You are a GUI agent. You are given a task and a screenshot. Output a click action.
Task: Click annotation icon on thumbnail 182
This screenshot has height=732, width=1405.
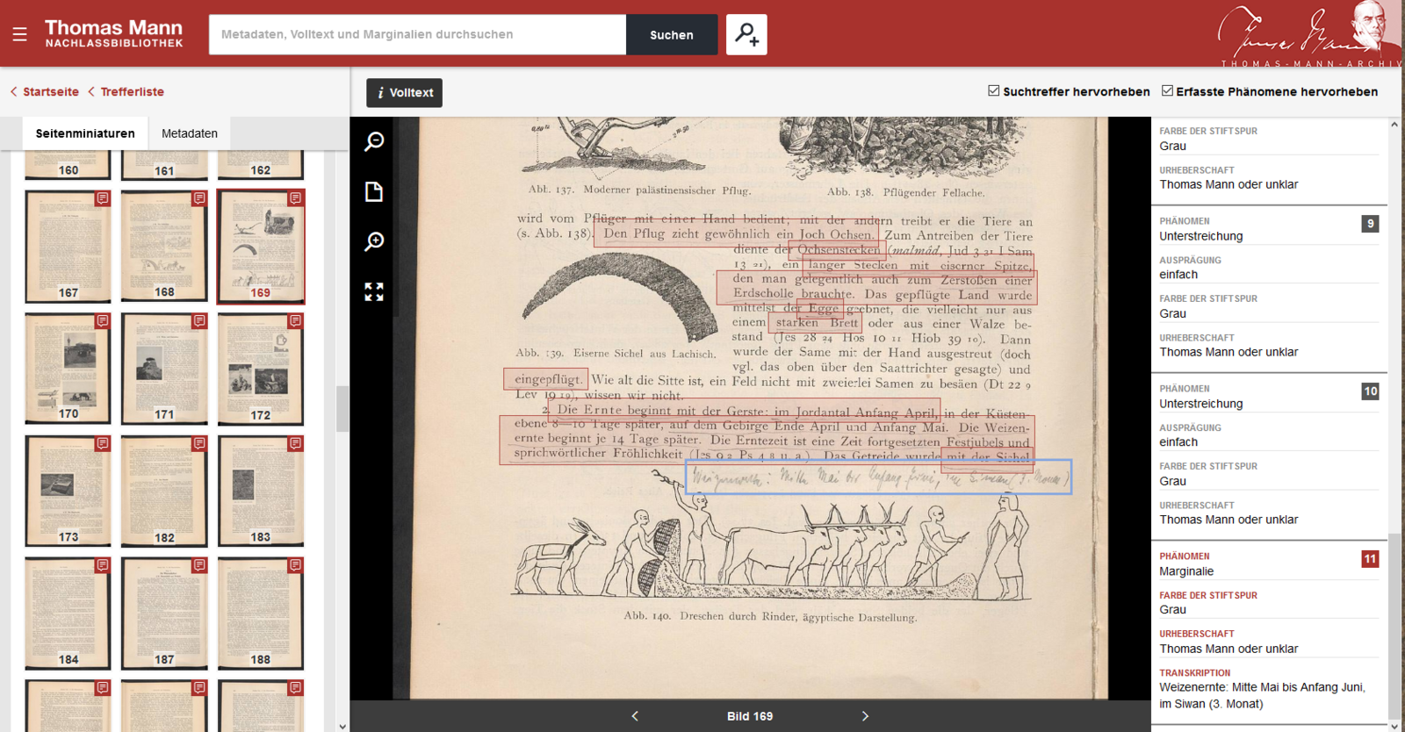199,443
